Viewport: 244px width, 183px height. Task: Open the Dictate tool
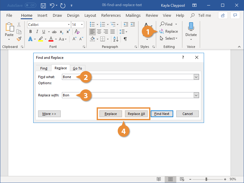[191, 29]
